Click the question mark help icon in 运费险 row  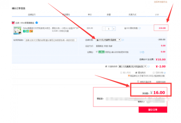tap(143, 52)
